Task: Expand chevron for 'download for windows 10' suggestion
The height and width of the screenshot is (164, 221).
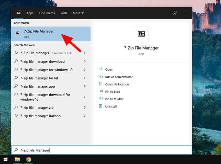Action: point(85,97)
